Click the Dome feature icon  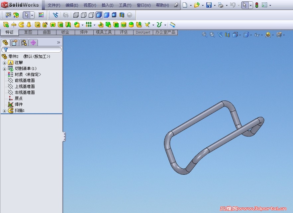(131, 25)
